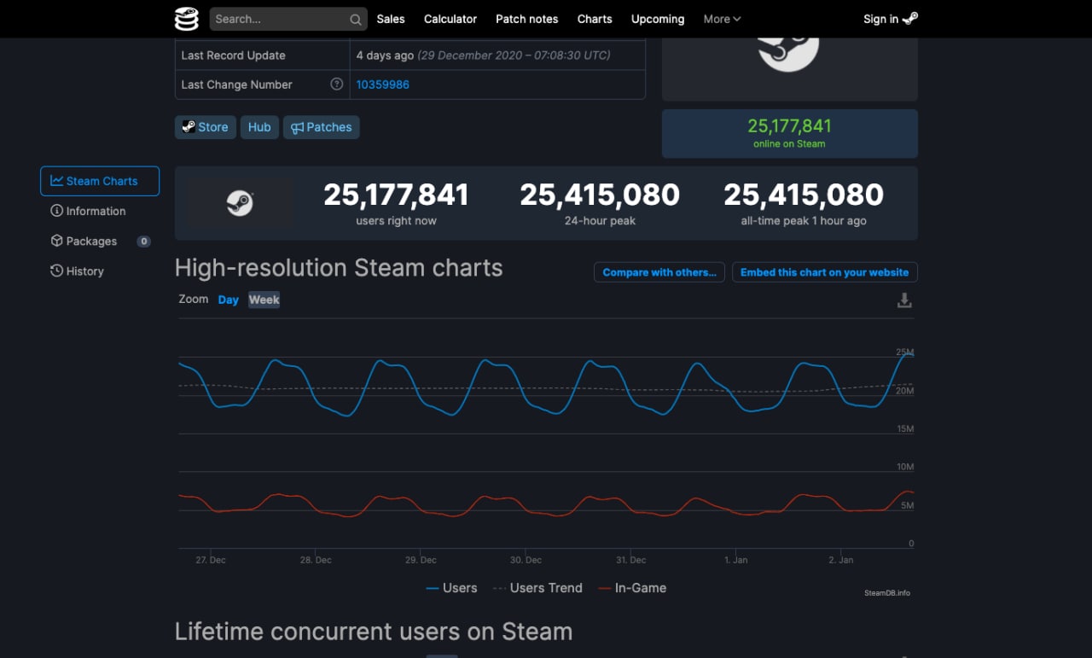Image resolution: width=1092 pixels, height=658 pixels.
Task: Click the Steam logo thumbnail beside user count
Action: (x=240, y=203)
